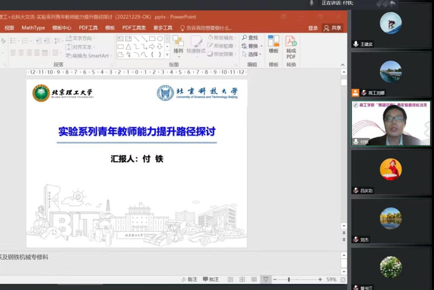The width and height of the screenshot is (434, 290).
Task: Click the 登录 (Sign in) button
Action: pyautogui.click(x=312, y=28)
